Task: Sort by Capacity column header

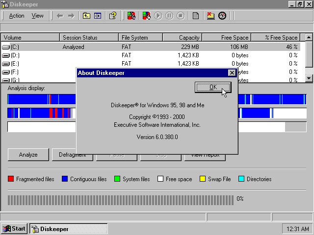Action: 182,38
